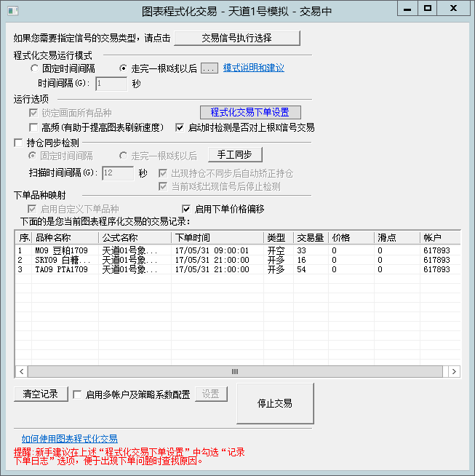Select the TA09 PTA1709 trade record row
Screen dimensions: 475x476
pos(238,269)
